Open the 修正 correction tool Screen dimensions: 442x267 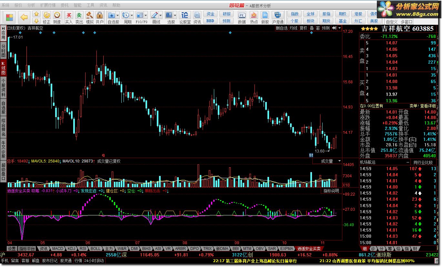pos(47,18)
